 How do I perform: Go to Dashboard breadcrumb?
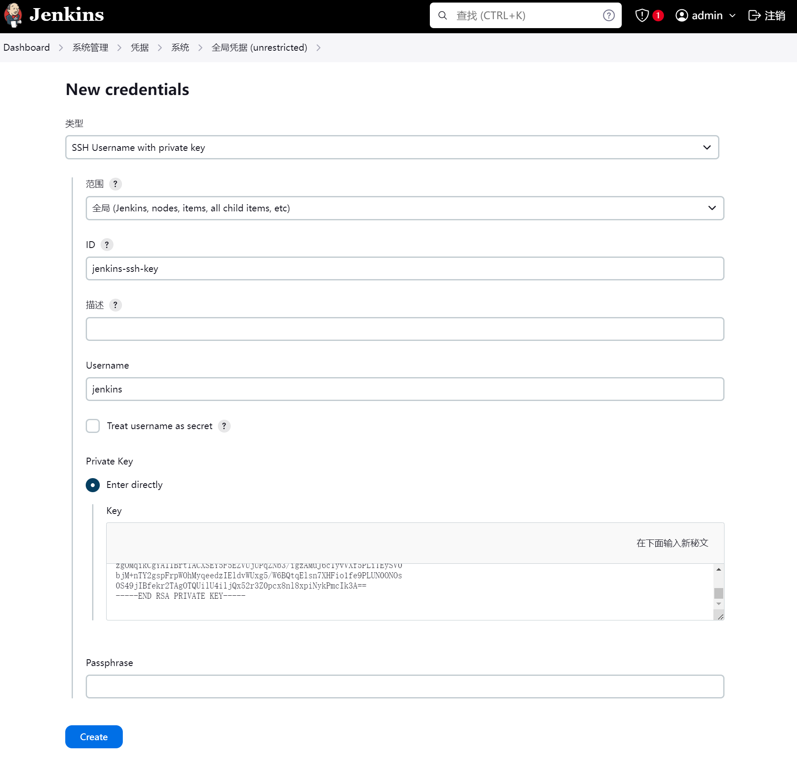[x=26, y=47]
